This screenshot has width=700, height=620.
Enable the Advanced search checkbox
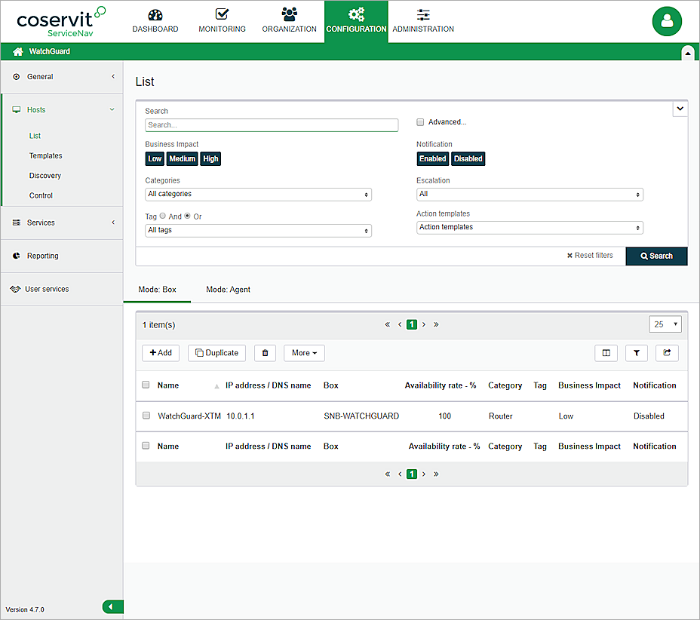point(420,122)
